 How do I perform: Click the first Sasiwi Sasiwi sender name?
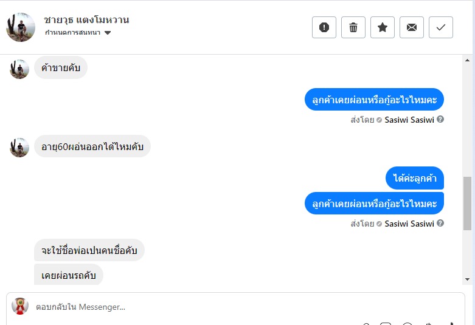coord(409,120)
